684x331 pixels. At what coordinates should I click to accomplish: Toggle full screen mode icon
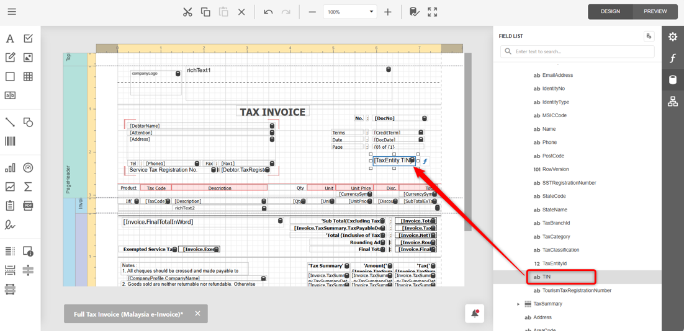tap(432, 12)
